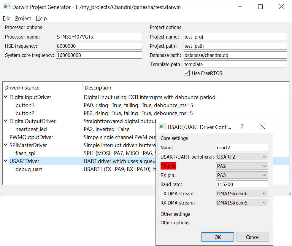Toggle the Use FreeRTOS checkbox
Viewport: 292px width, 246px height.
[x=187, y=73]
